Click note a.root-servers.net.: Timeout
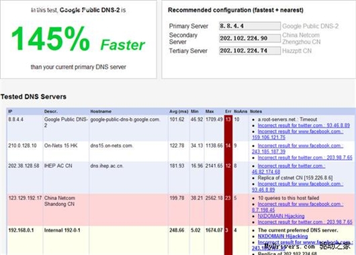The height and width of the screenshot is (255, 356). (287, 119)
